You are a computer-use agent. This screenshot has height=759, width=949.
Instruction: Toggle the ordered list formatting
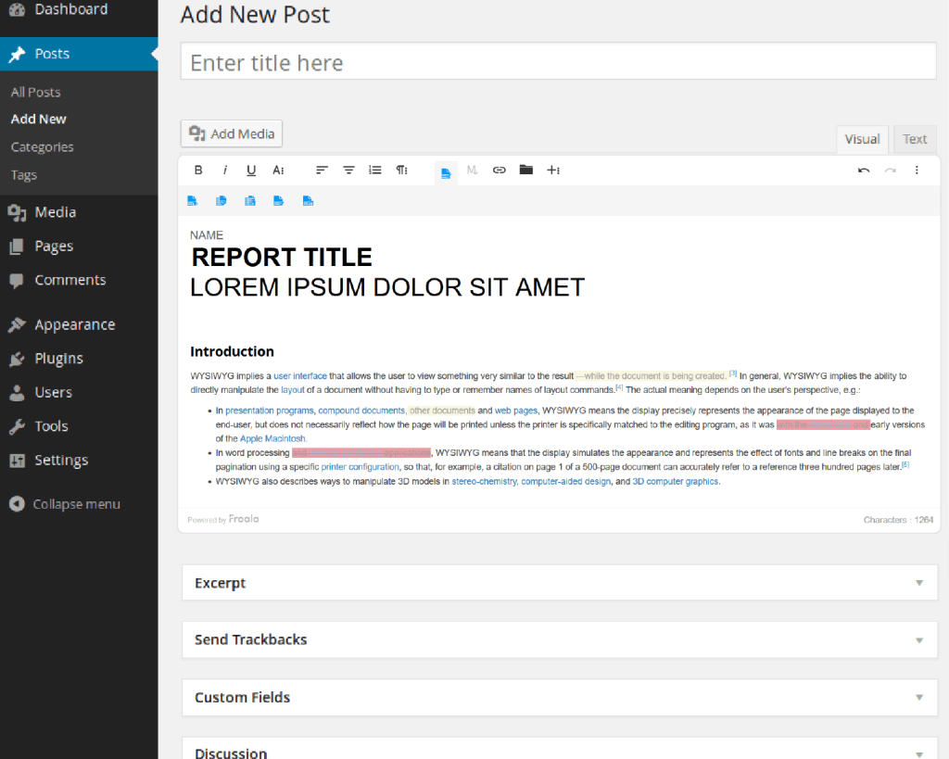374,170
